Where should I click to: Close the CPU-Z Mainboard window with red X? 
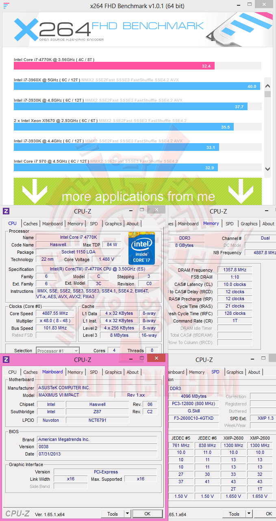156,358
